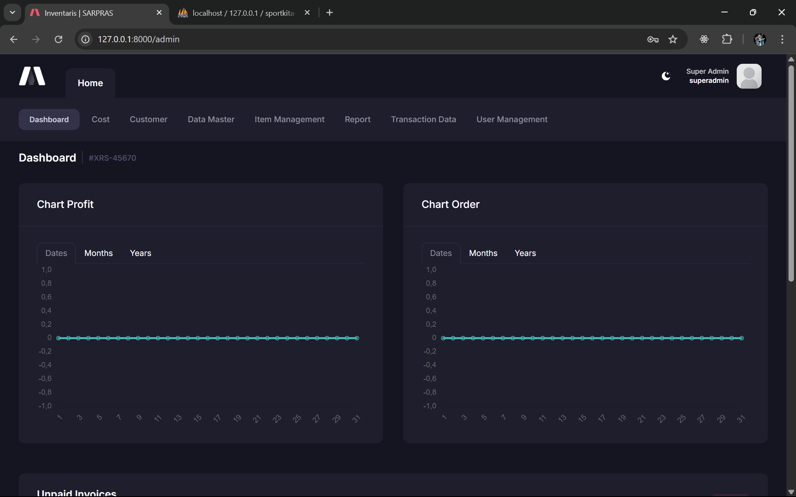
Task: Toggle dark mode moon icon
Action: 666,76
